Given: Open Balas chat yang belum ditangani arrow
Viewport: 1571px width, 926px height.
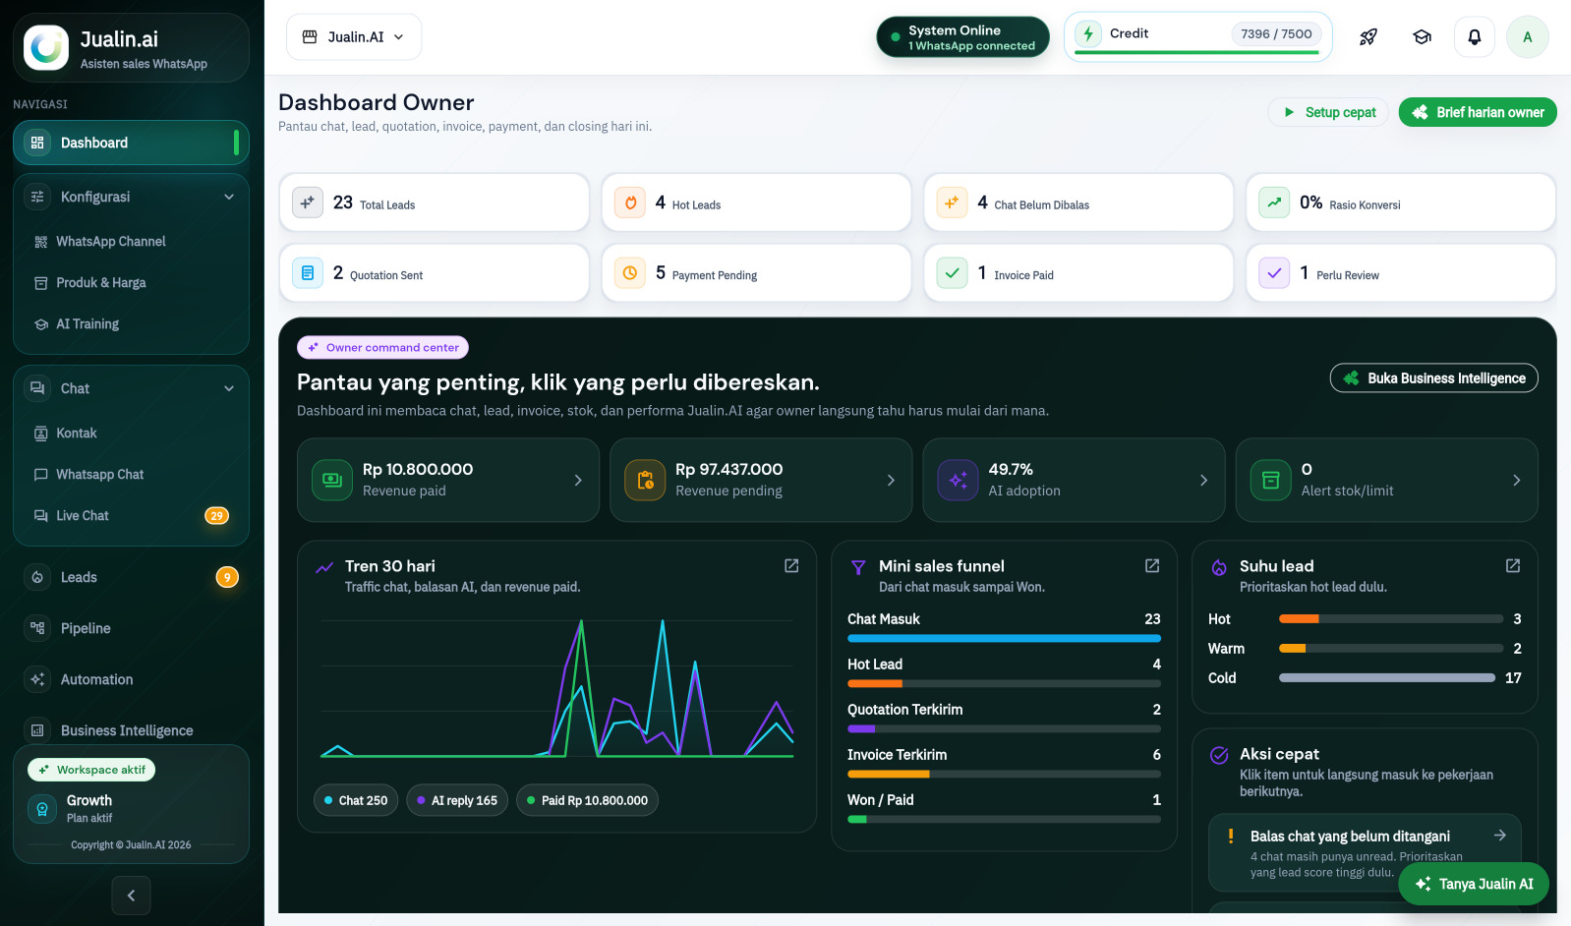Looking at the screenshot, I should point(1500,836).
